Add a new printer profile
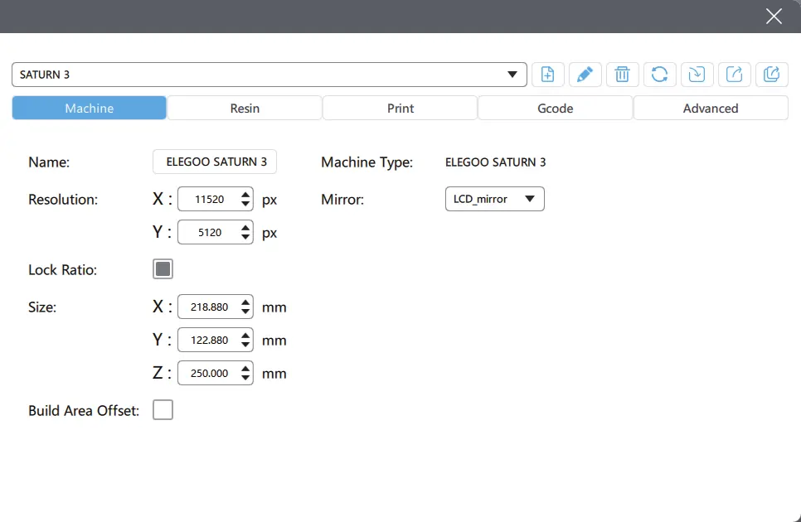This screenshot has height=522, width=801. tap(547, 75)
